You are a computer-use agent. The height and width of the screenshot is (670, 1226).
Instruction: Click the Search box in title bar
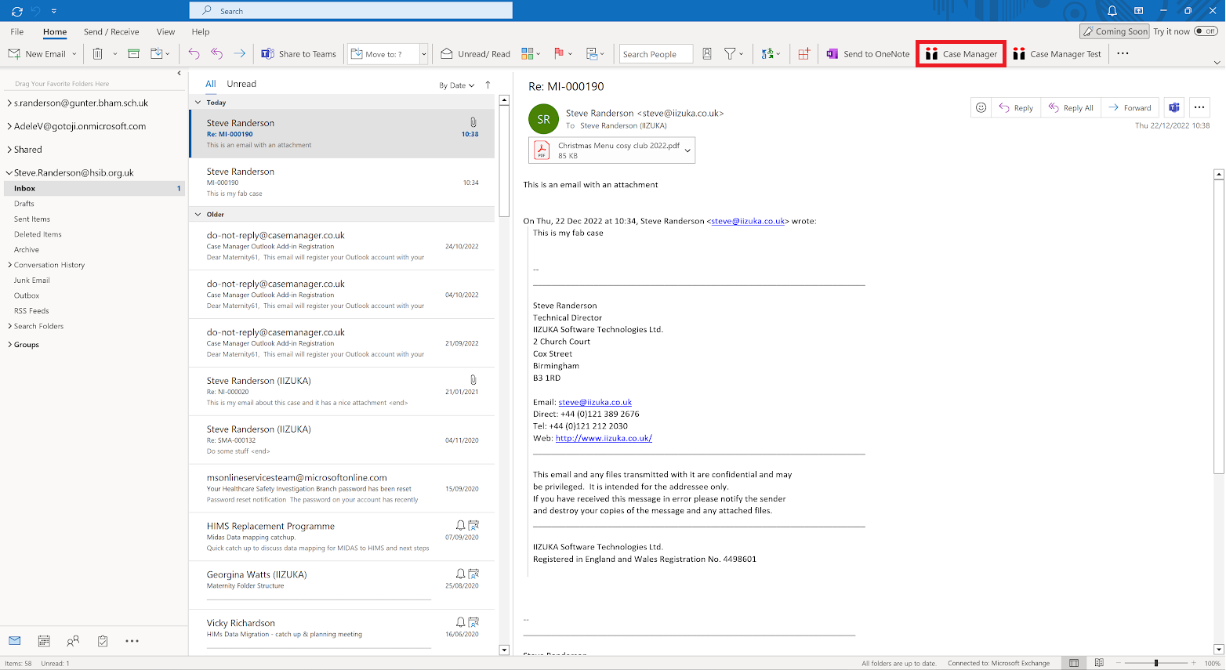point(351,10)
